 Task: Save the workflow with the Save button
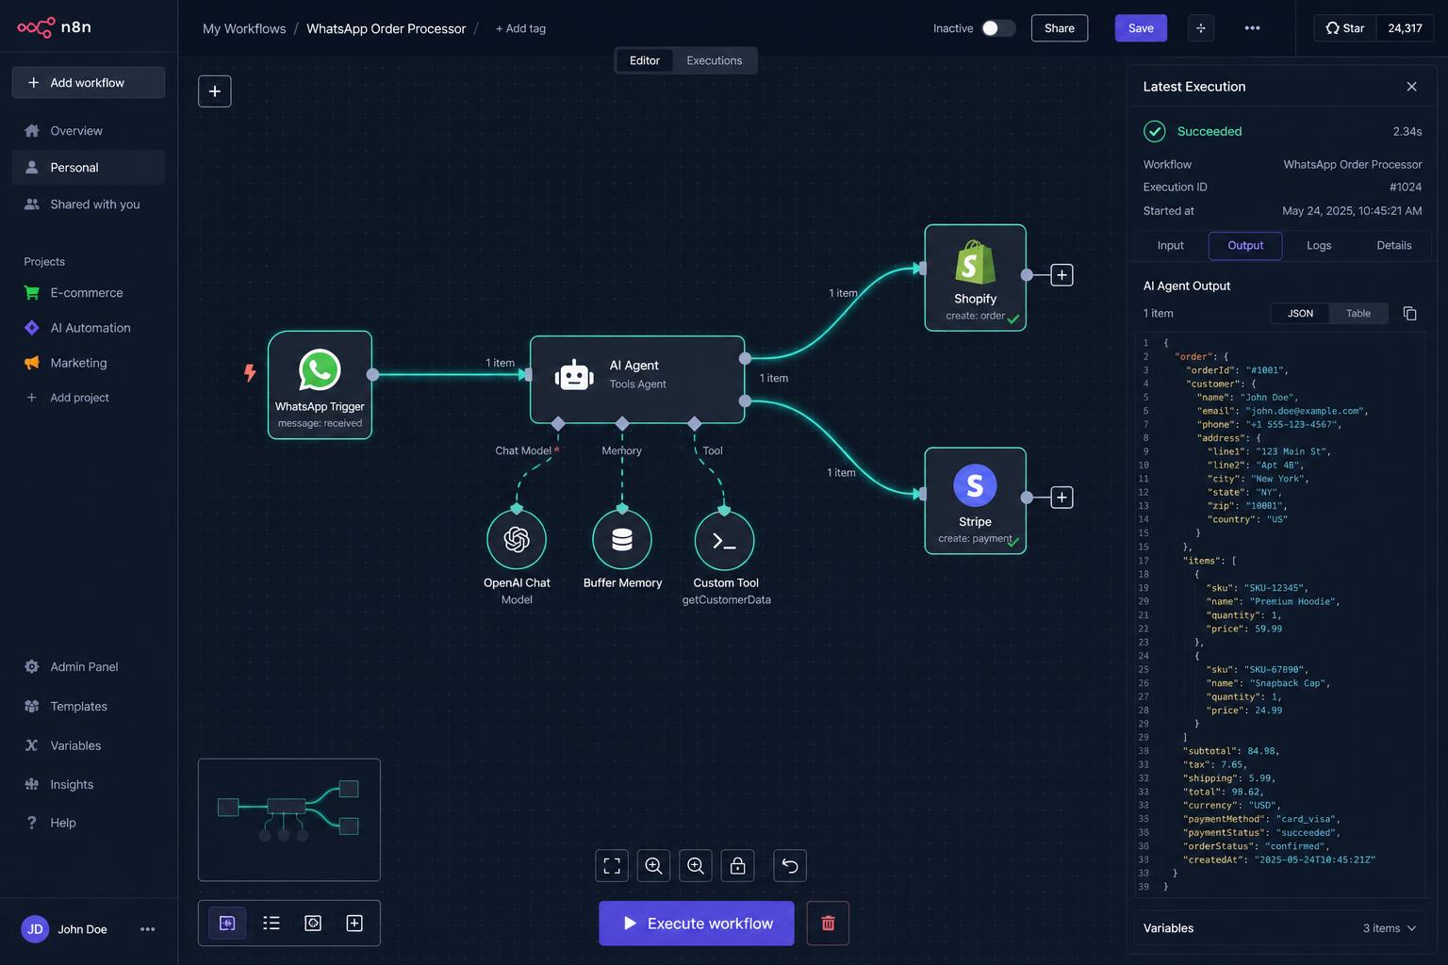pyautogui.click(x=1141, y=28)
